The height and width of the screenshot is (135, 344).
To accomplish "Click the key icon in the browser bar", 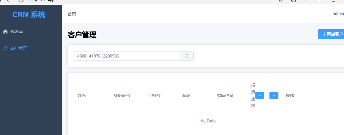I will pos(281,1).
